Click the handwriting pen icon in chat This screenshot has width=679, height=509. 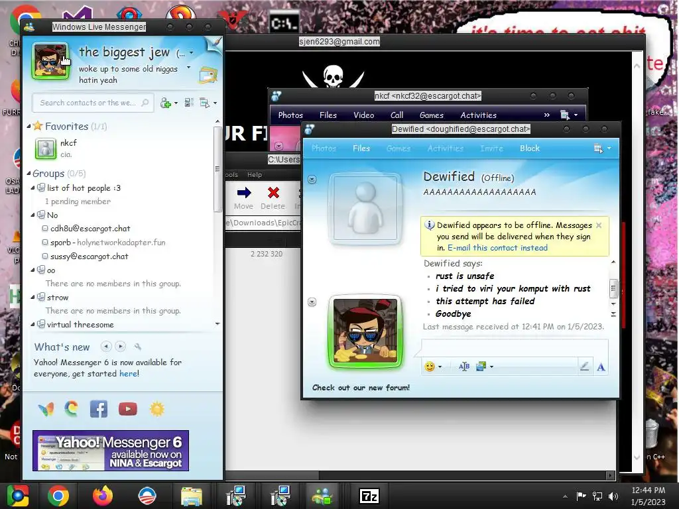584,367
